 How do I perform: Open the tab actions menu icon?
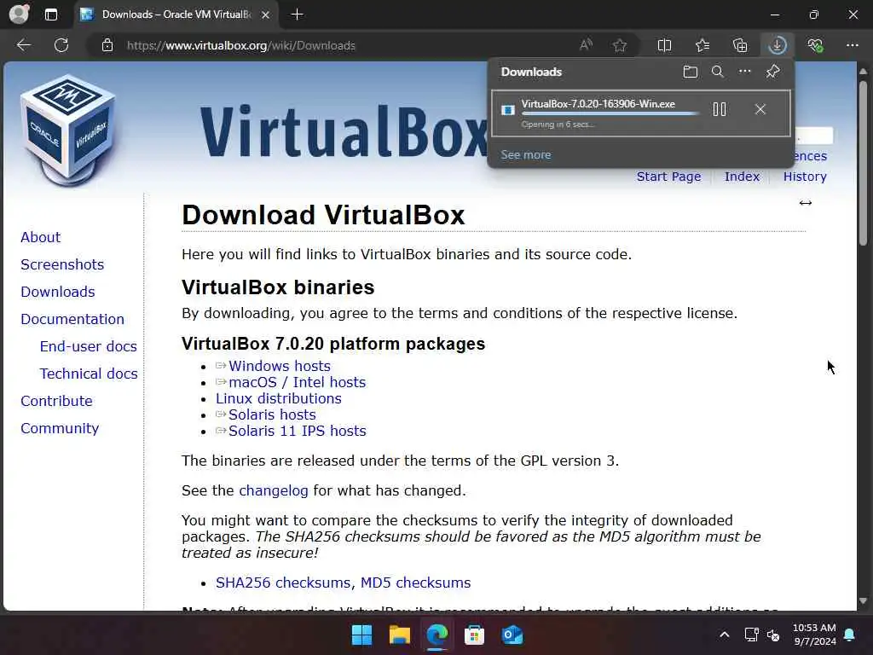click(x=51, y=14)
